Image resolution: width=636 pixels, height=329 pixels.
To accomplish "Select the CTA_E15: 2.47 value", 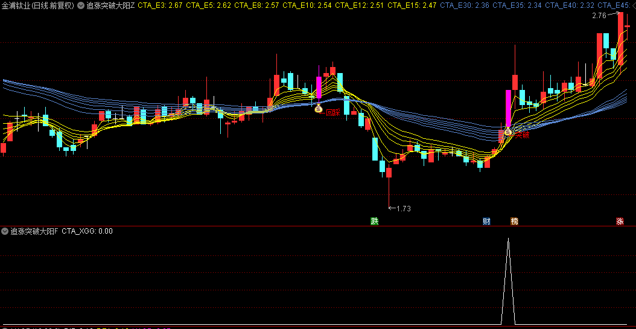I will [412, 5].
